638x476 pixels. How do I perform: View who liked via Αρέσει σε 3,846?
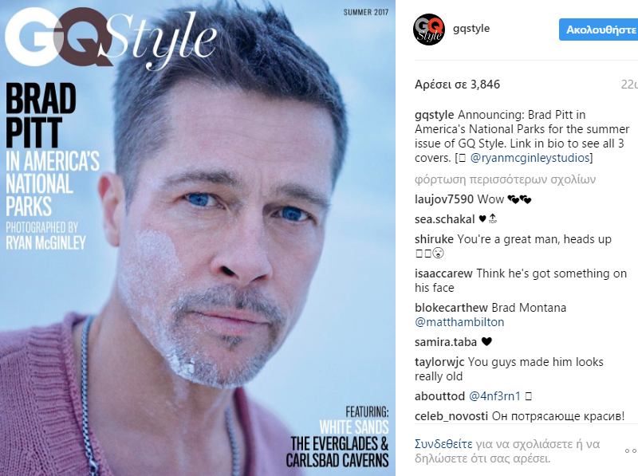pyautogui.click(x=457, y=85)
